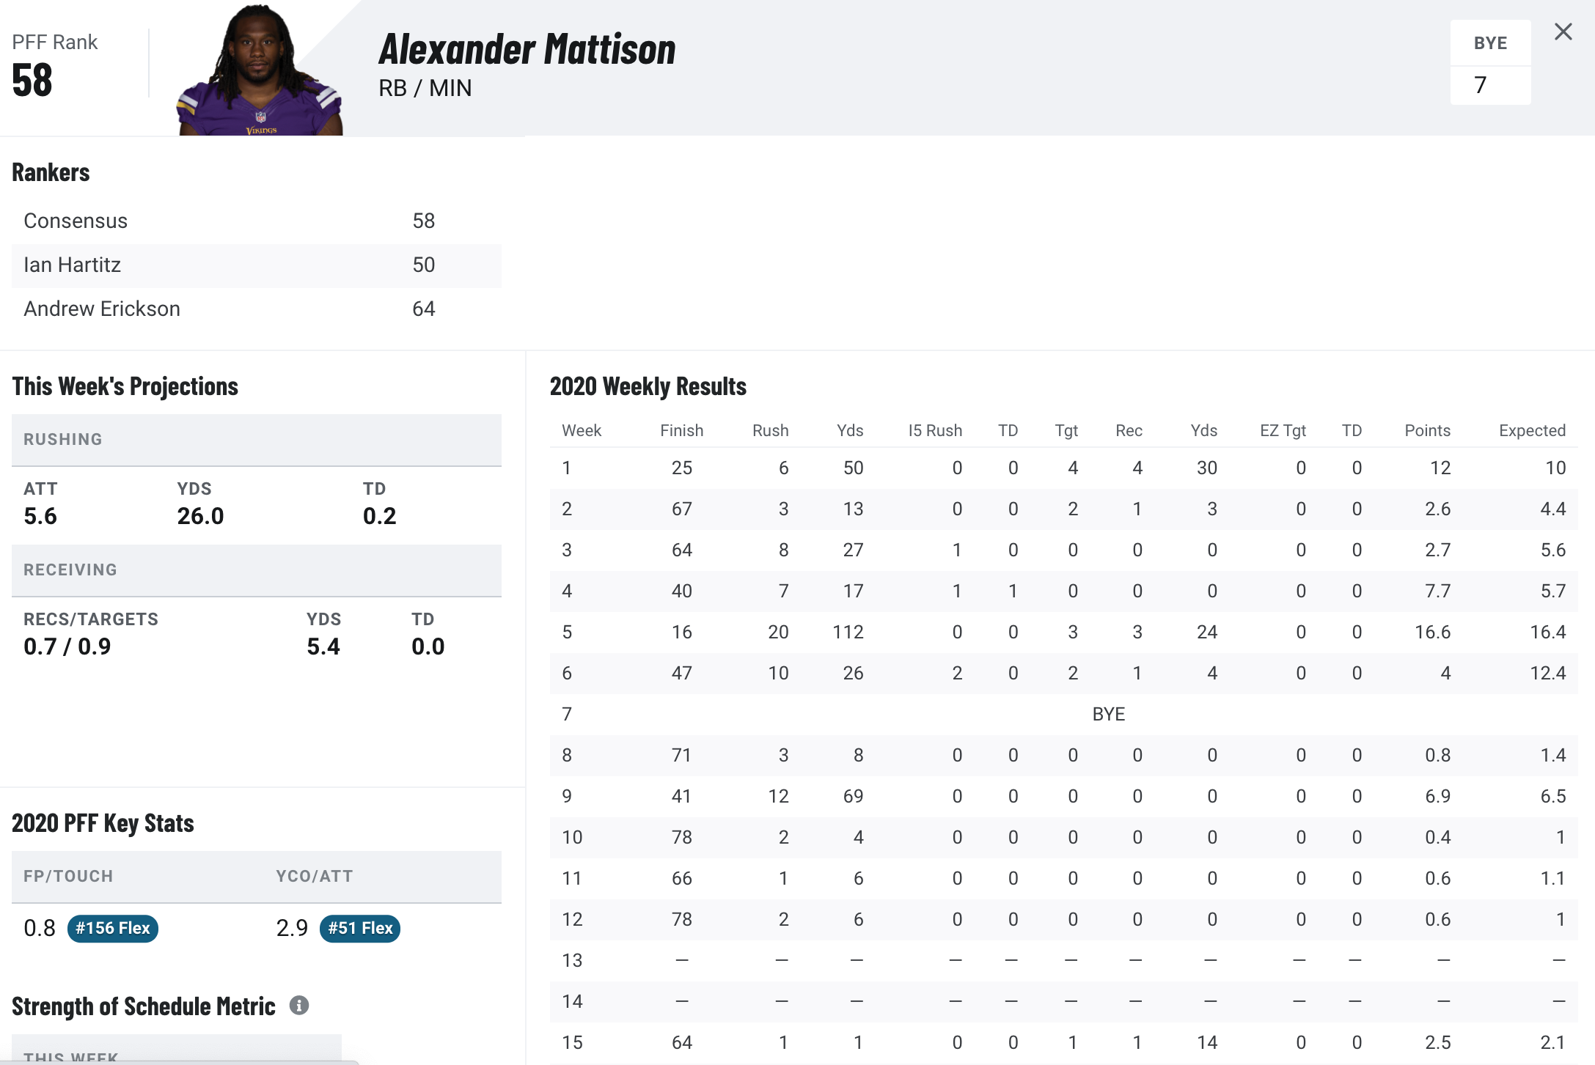Screen dimensions: 1595x1065
Task: Click the Week column header
Action: 581,430
